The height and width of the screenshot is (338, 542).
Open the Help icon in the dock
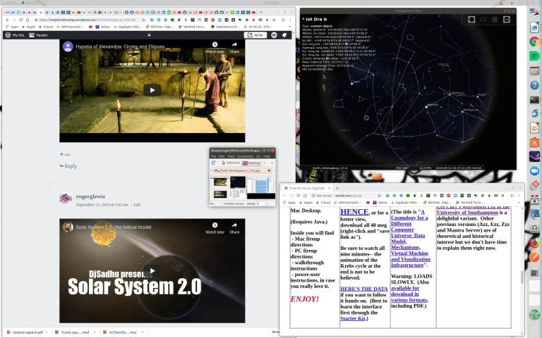534,84
